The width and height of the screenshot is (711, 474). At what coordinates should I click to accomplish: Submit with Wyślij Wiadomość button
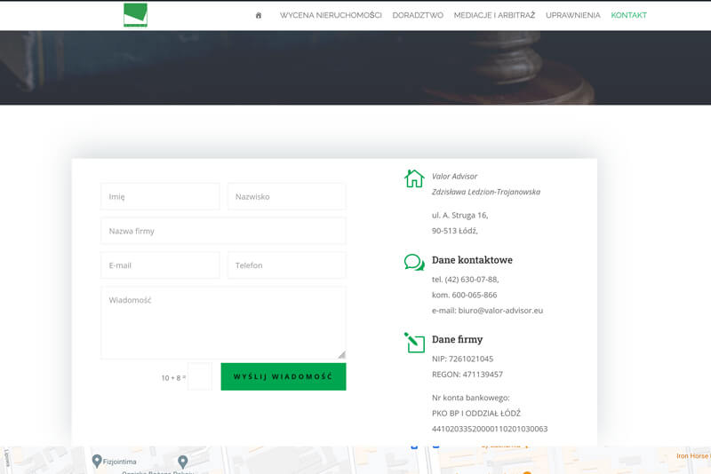pyautogui.click(x=284, y=376)
